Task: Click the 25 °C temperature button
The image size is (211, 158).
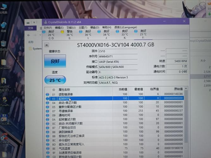Action: pyautogui.click(x=55, y=80)
